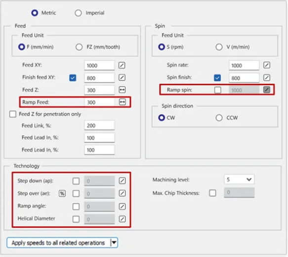Click the edit icon beside Feed XY

122,65
